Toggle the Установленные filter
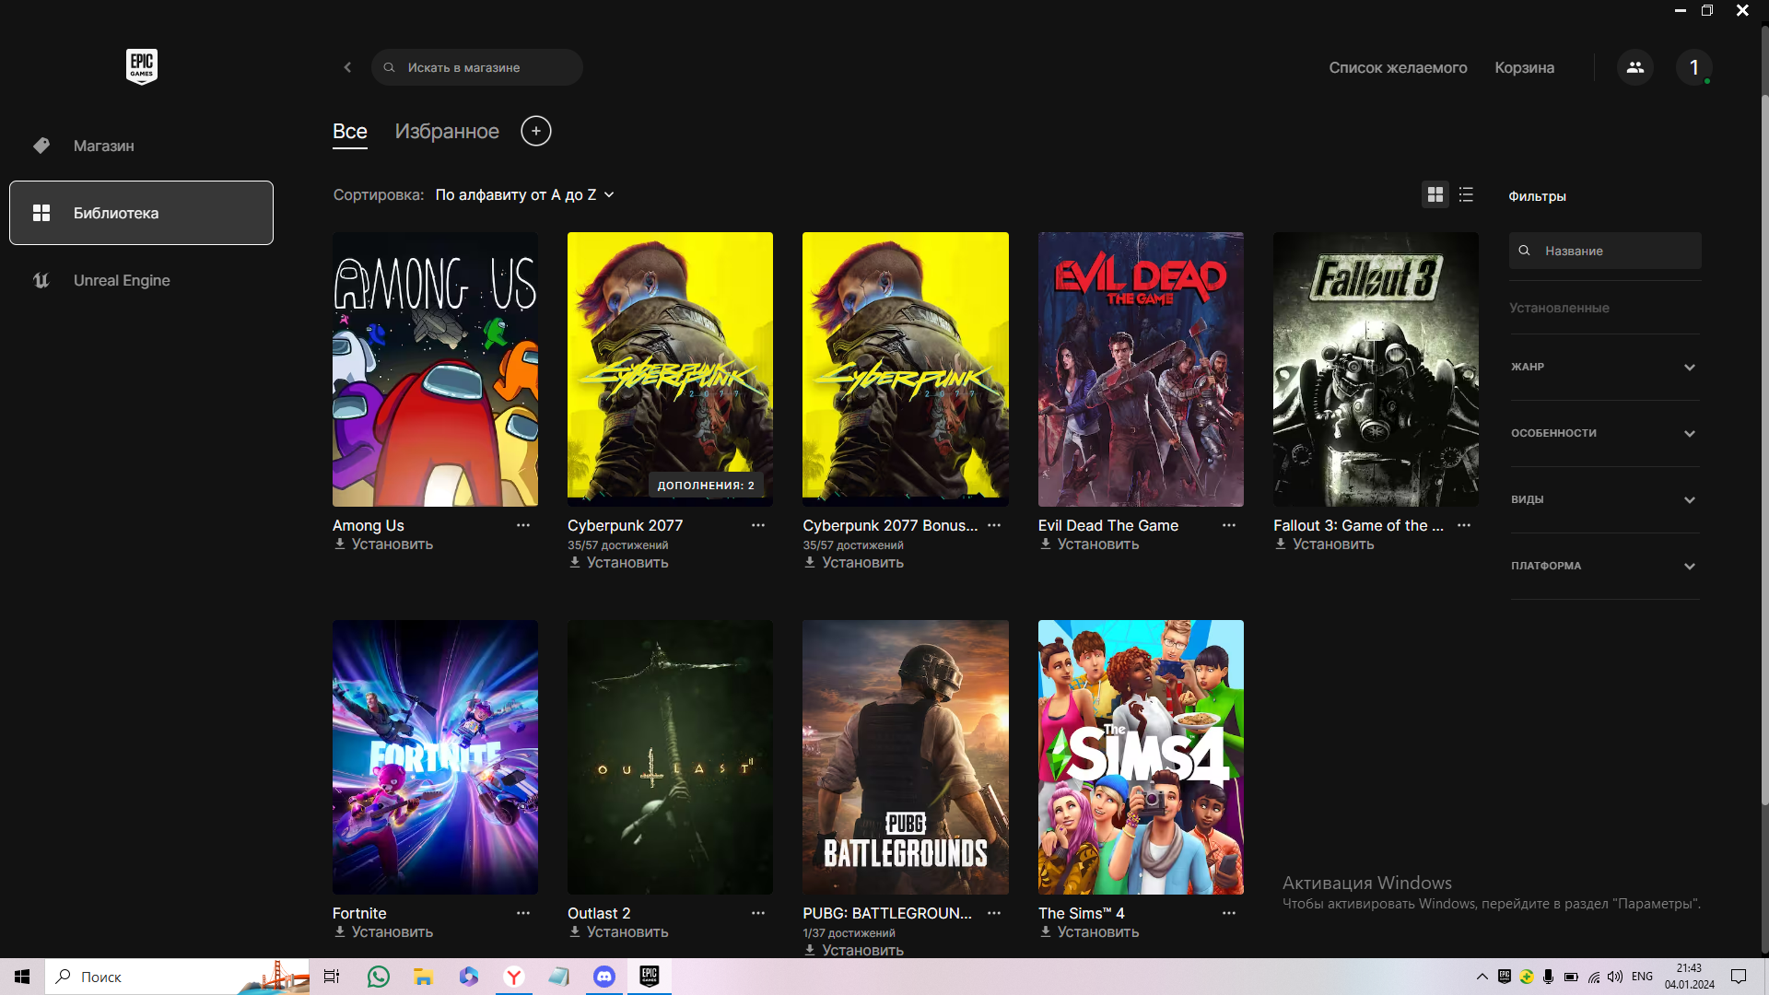Viewport: 1769px width, 995px height. coord(1559,308)
